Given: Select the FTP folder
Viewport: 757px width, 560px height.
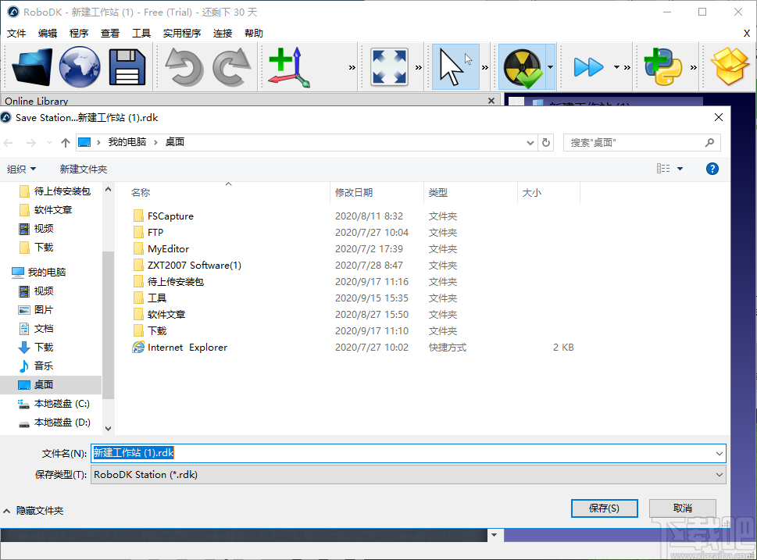Looking at the screenshot, I should point(155,233).
